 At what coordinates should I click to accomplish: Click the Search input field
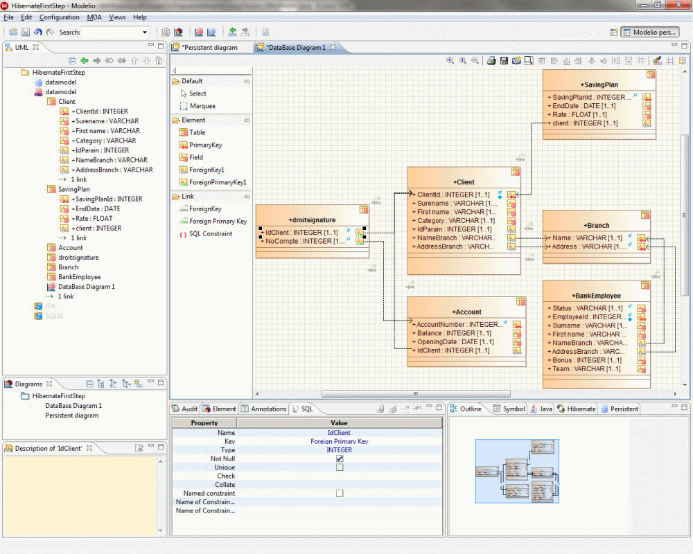[x=112, y=33]
